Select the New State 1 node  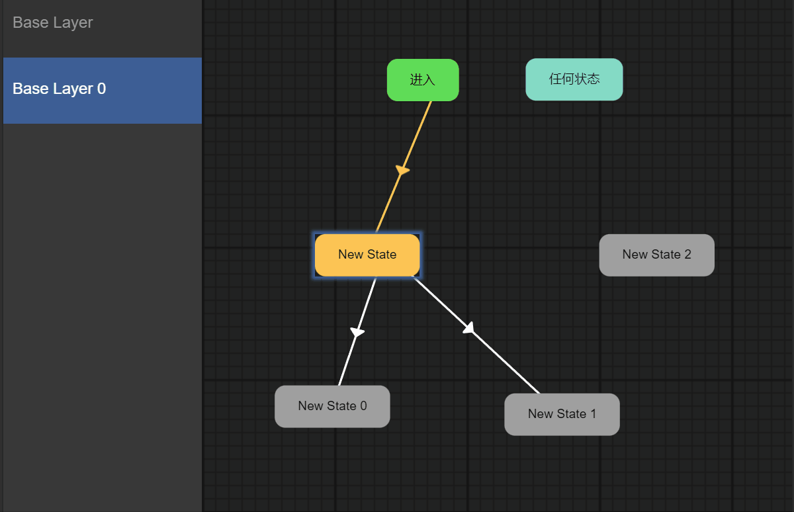[x=562, y=414]
